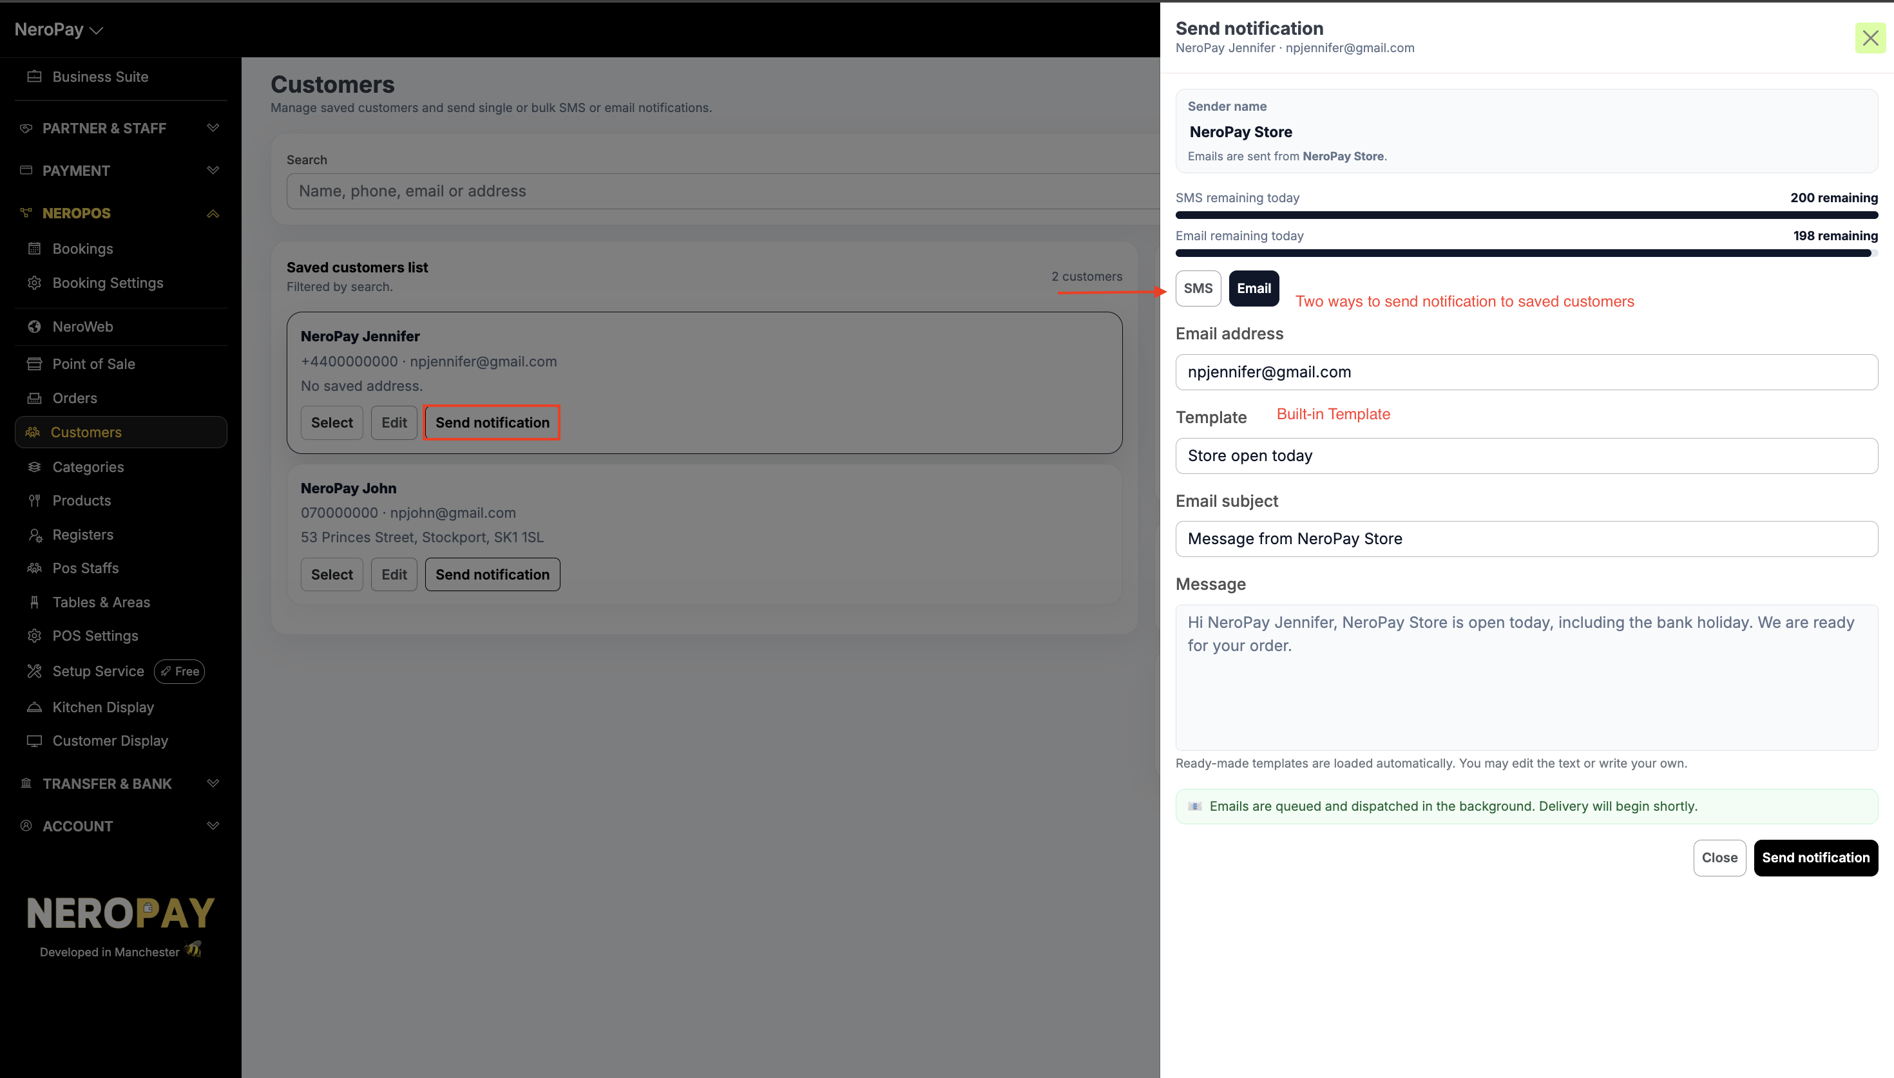The width and height of the screenshot is (1894, 1078).
Task: Click the black Send notification button in panel
Action: pyautogui.click(x=1815, y=857)
